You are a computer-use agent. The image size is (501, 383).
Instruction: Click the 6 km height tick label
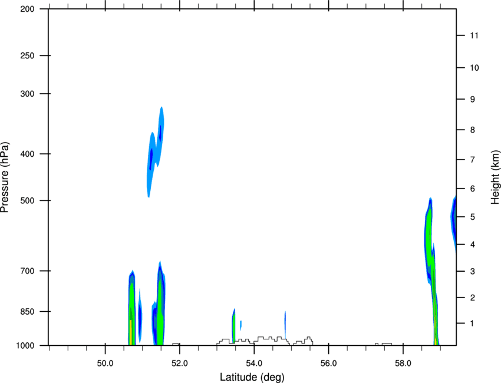coord(473,189)
